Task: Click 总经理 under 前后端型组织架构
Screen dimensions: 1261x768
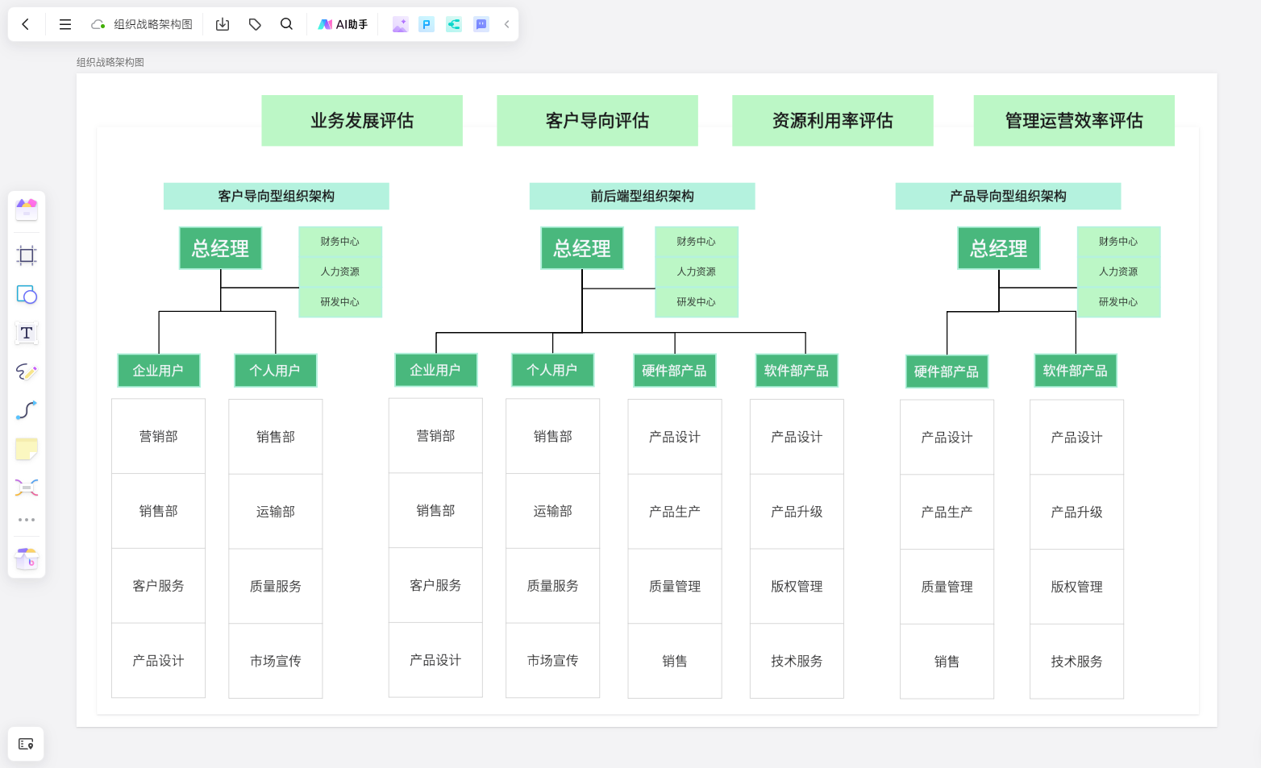Action: [582, 248]
